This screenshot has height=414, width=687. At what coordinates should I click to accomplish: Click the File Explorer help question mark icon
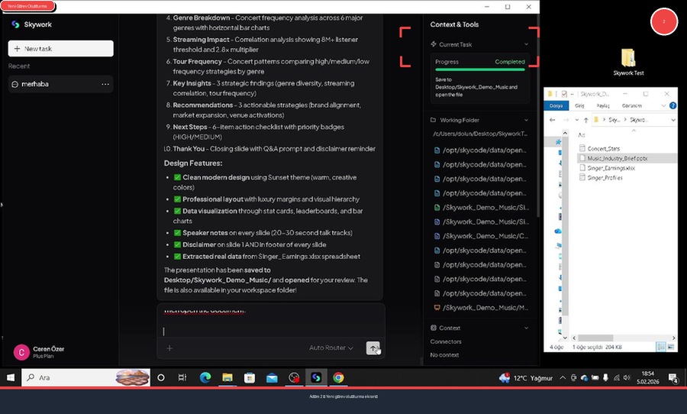pos(672,106)
